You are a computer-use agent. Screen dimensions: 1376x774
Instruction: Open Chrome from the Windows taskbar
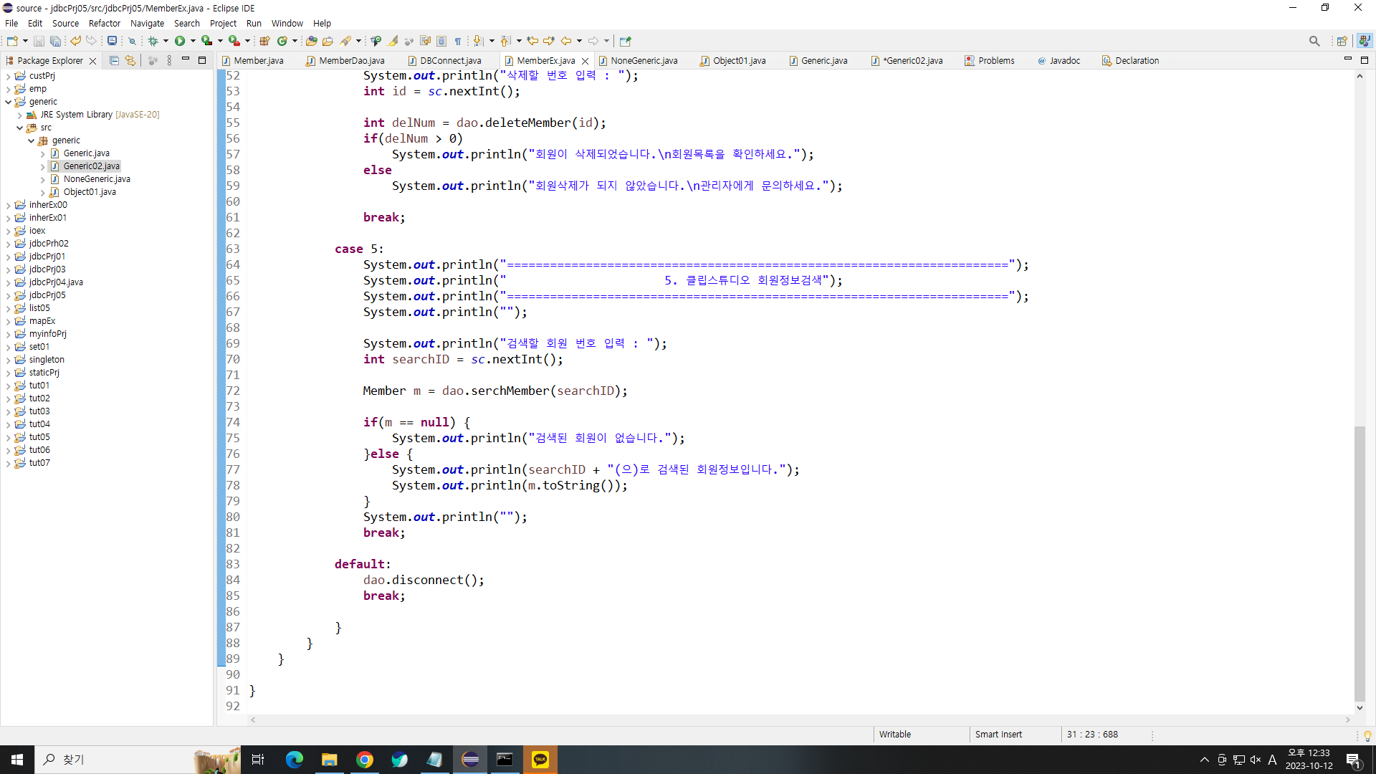365,760
